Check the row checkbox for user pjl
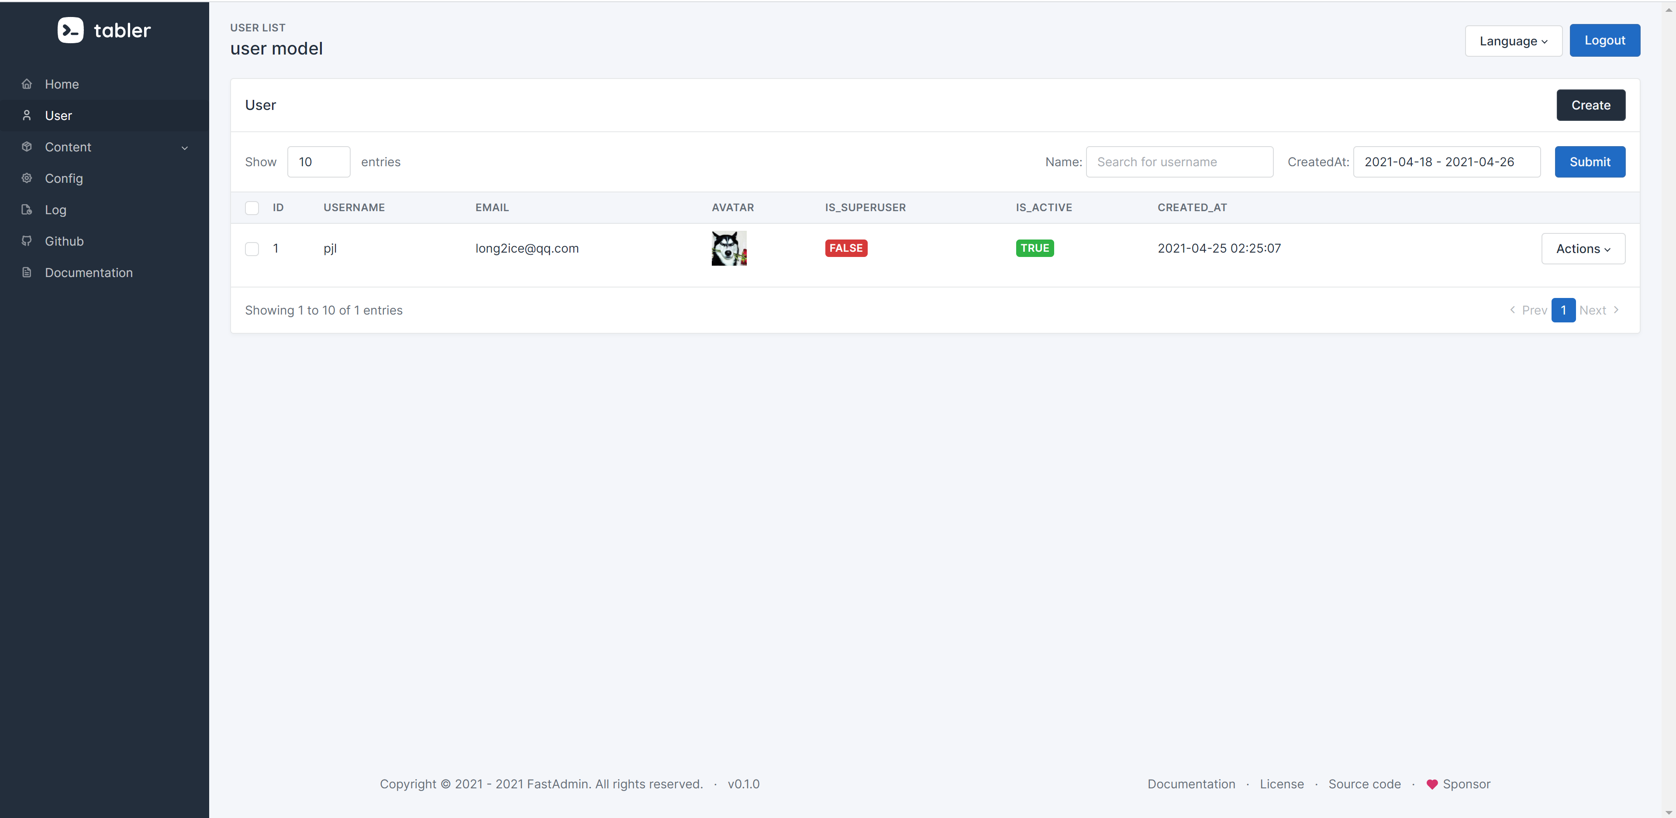This screenshot has width=1676, height=818. 252,249
